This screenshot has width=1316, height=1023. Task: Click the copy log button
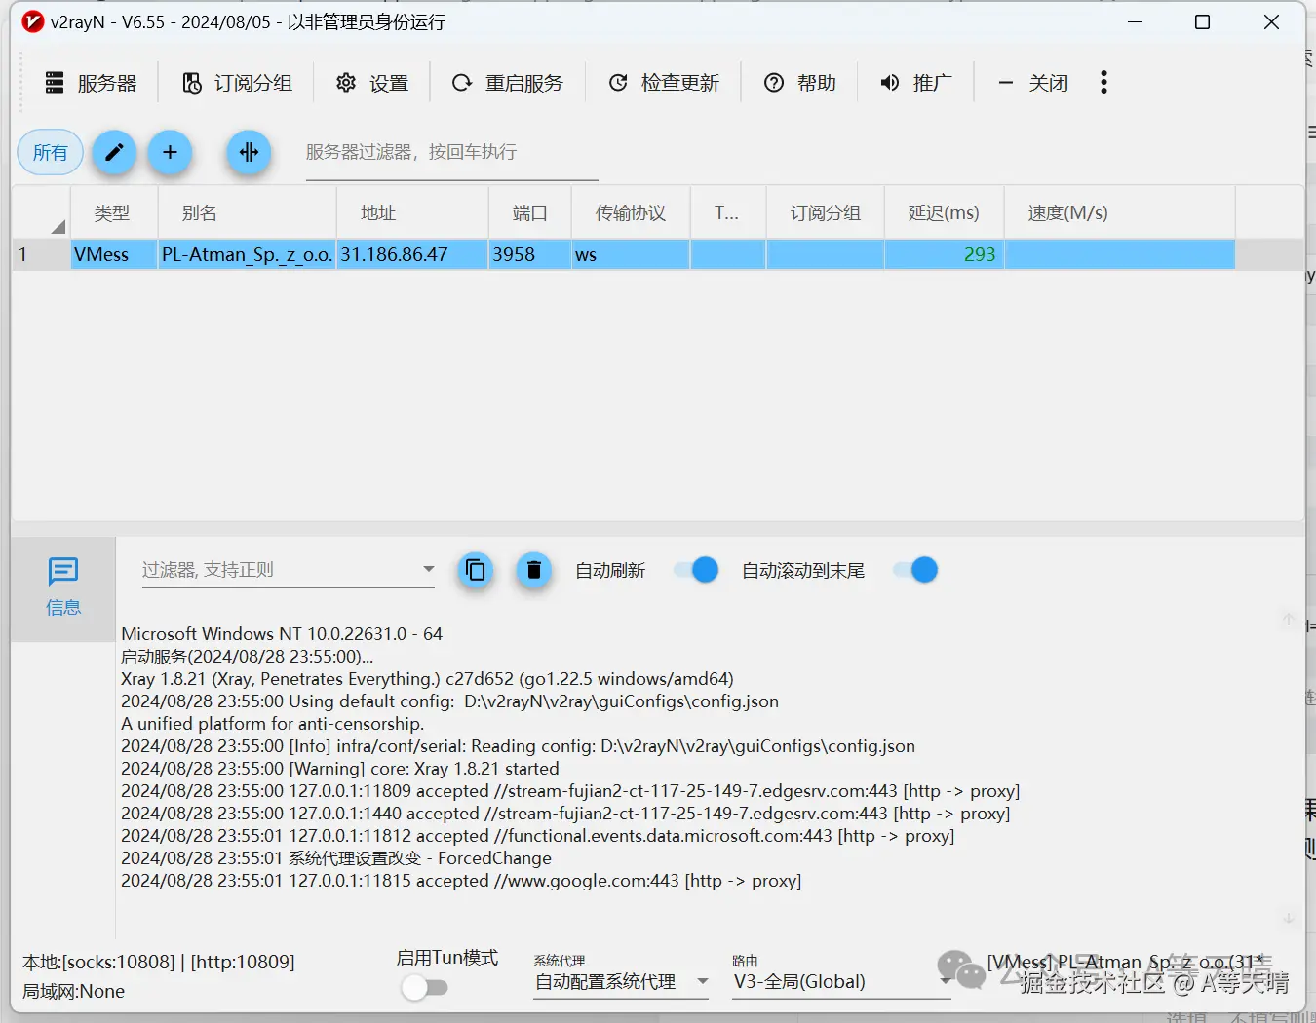(x=476, y=570)
